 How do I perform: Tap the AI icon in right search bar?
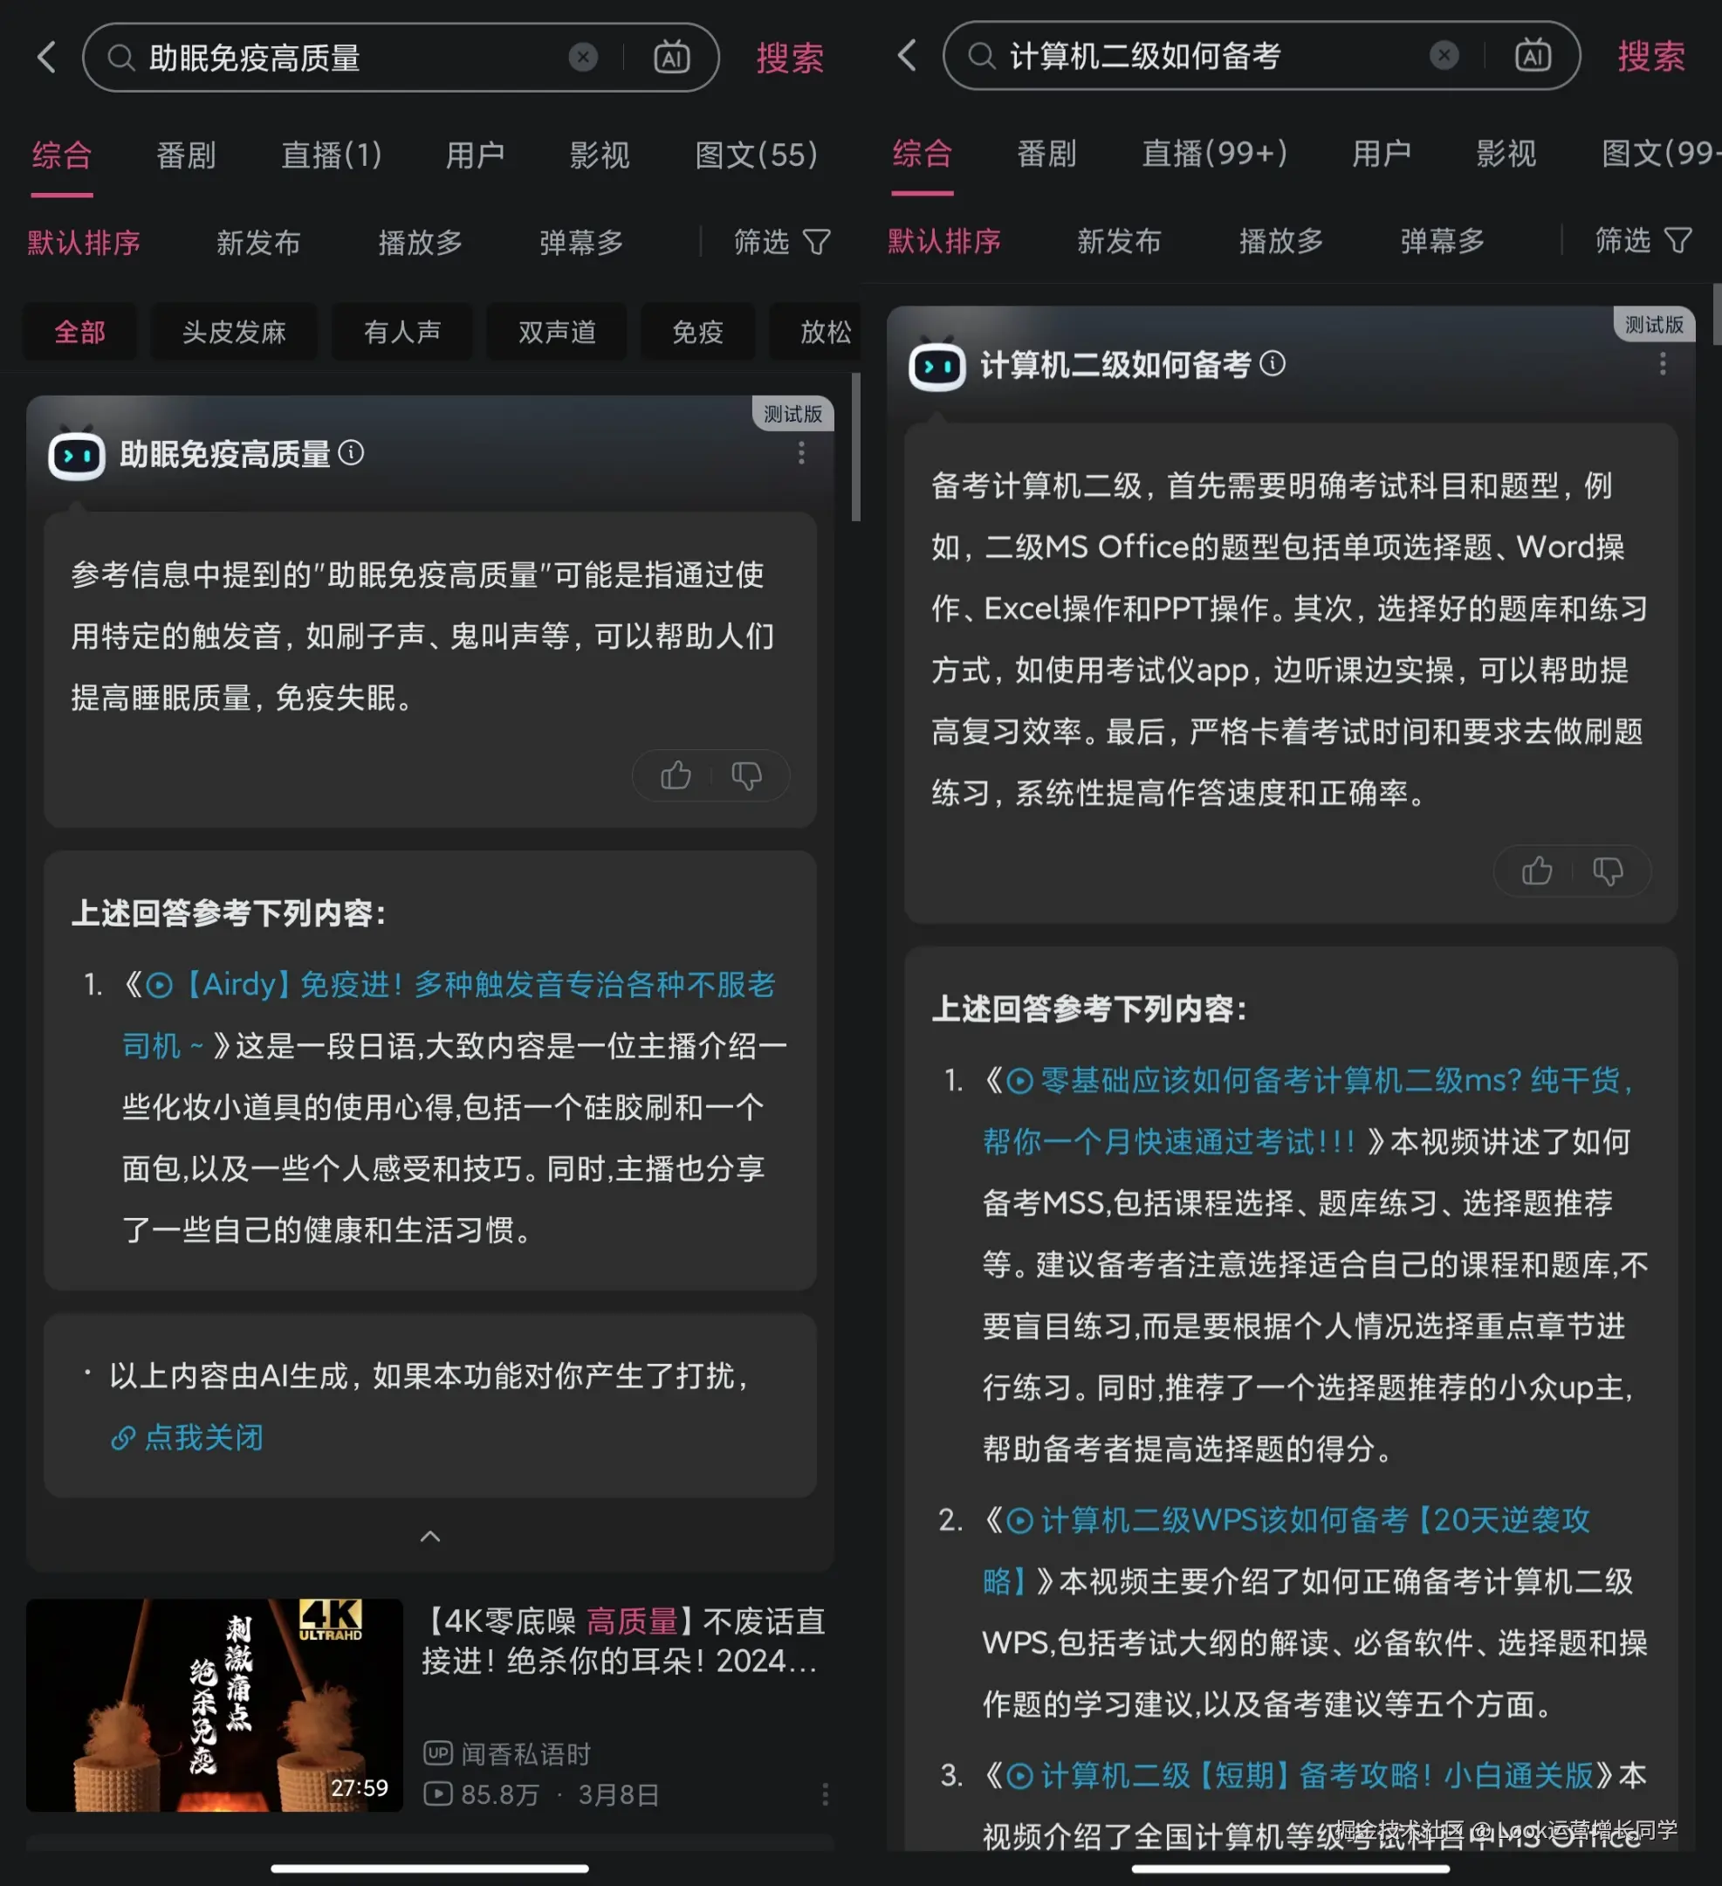[x=1532, y=55]
